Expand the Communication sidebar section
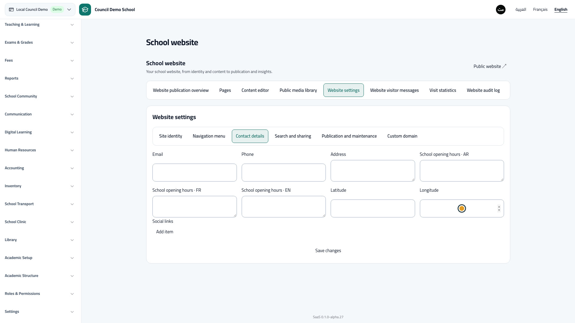 tap(39, 114)
